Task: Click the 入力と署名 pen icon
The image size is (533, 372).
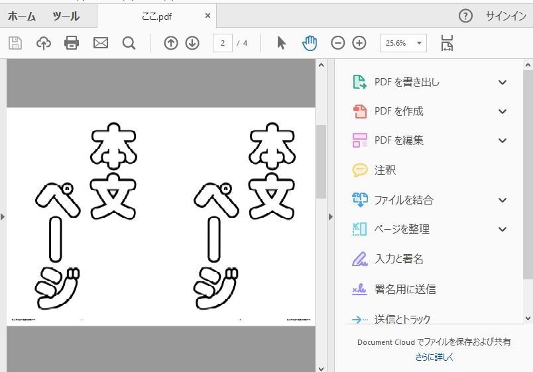Action: [x=359, y=259]
